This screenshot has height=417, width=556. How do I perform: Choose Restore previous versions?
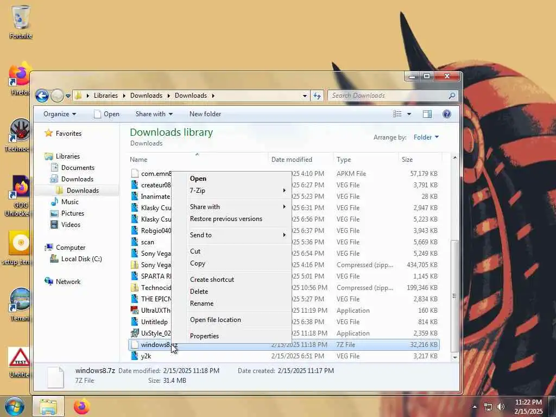coord(231,219)
